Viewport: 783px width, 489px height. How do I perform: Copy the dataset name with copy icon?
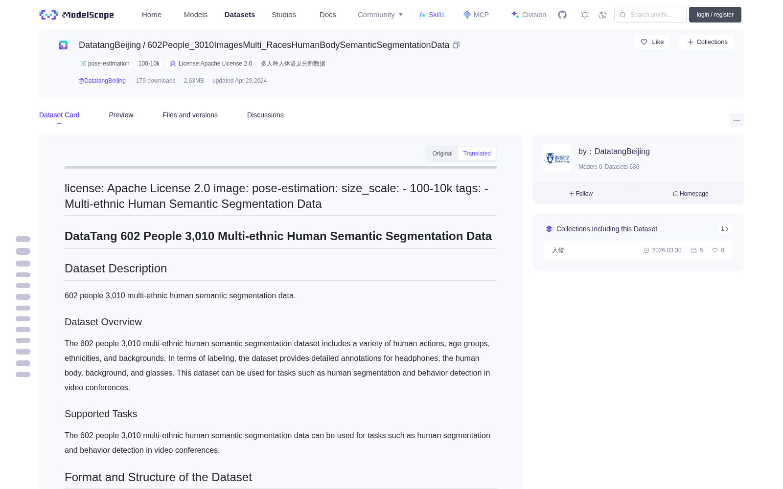(456, 45)
